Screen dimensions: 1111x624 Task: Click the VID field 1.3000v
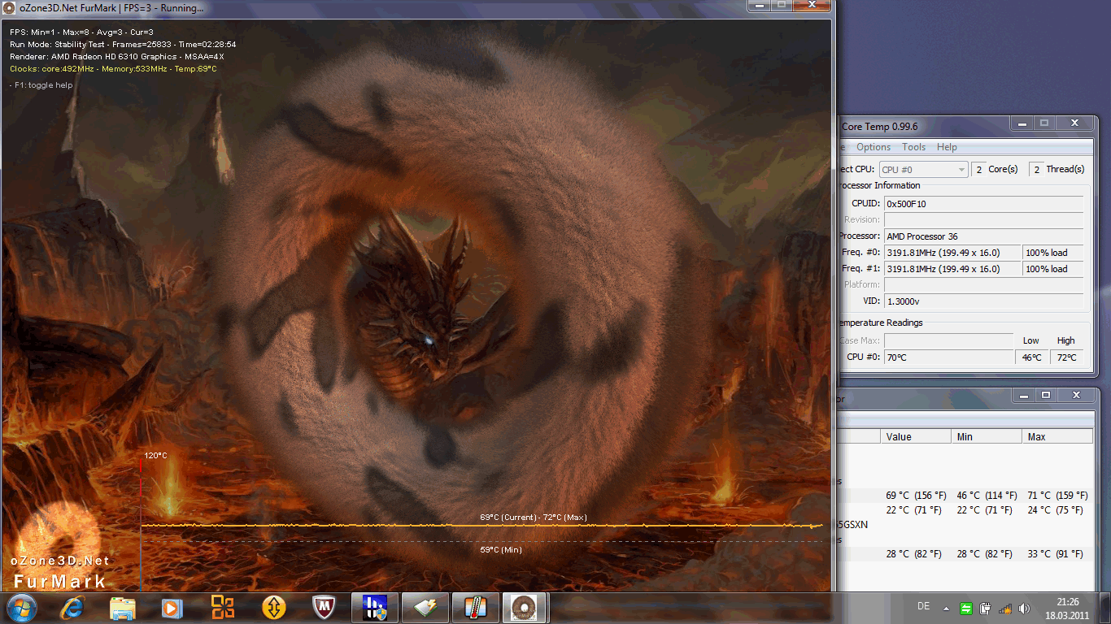(x=983, y=301)
